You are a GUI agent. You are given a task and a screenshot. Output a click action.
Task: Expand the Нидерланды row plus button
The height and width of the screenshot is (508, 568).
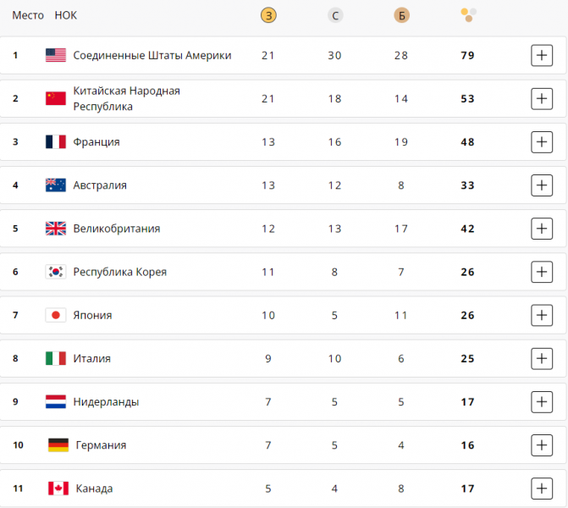click(x=542, y=402)
